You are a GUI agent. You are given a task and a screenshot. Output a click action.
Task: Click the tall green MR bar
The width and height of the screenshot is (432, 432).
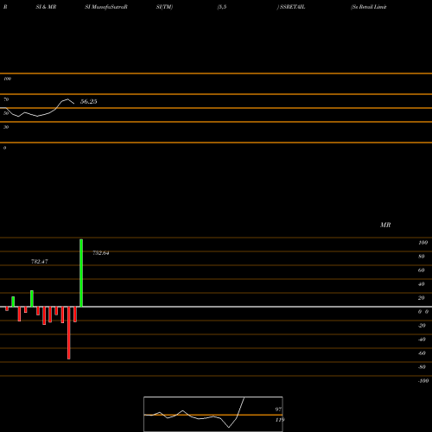[81, 273]
